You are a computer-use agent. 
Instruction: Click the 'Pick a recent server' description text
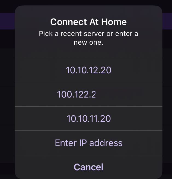pos(88,38)
